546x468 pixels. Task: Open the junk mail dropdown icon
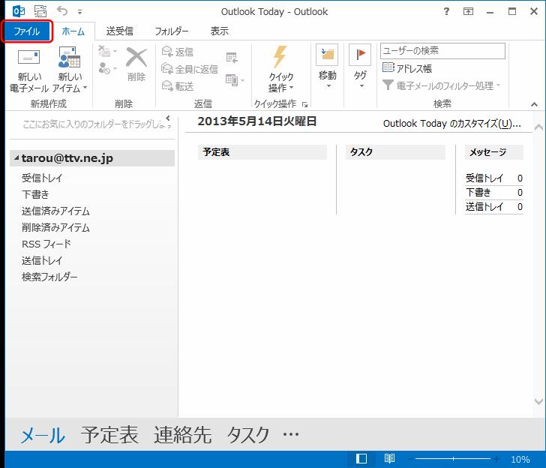click(x=107, y=68)
